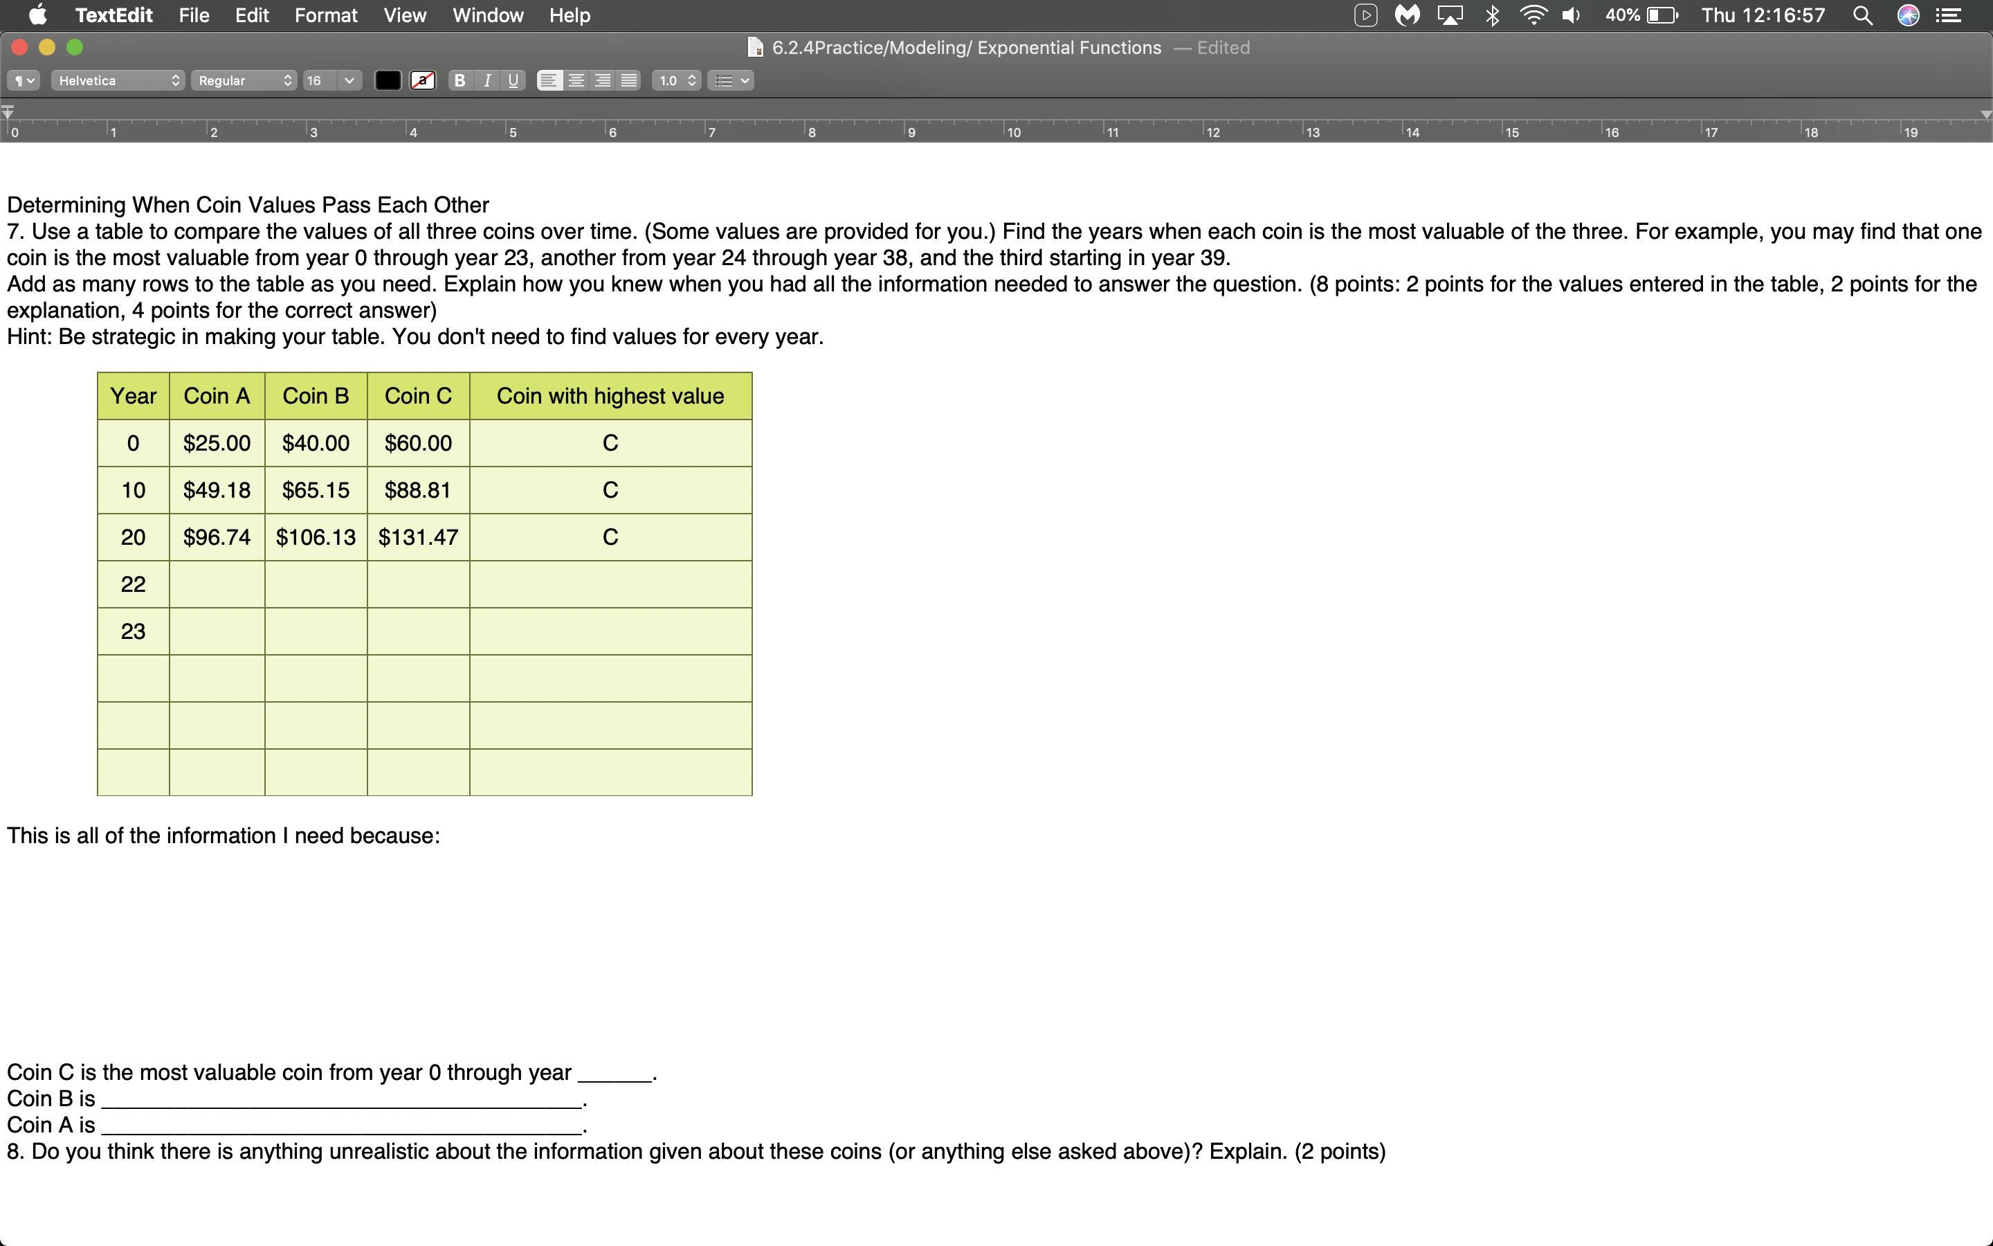1993x1246 pixels.
Task: Expand the list bullets and numbering menu
Action: pos(731,80)
